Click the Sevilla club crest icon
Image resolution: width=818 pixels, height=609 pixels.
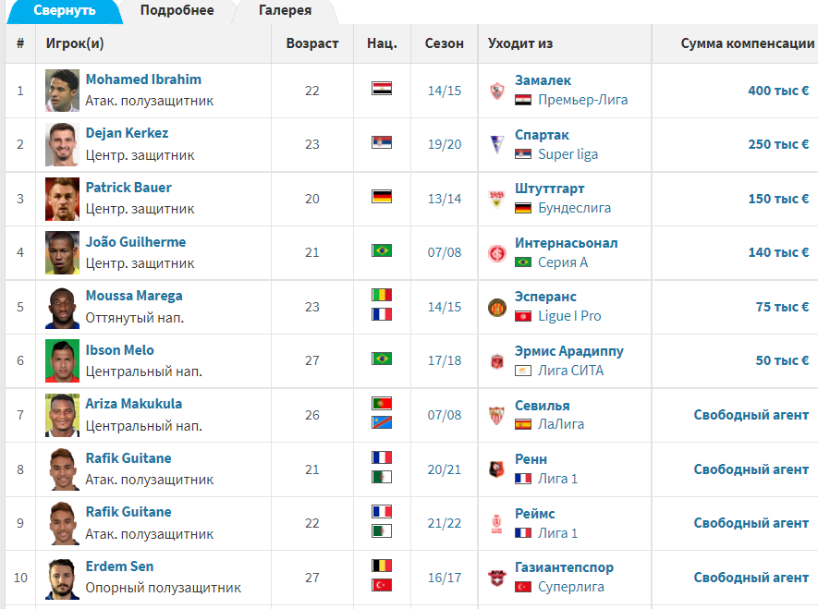click(x=496, y=415)
